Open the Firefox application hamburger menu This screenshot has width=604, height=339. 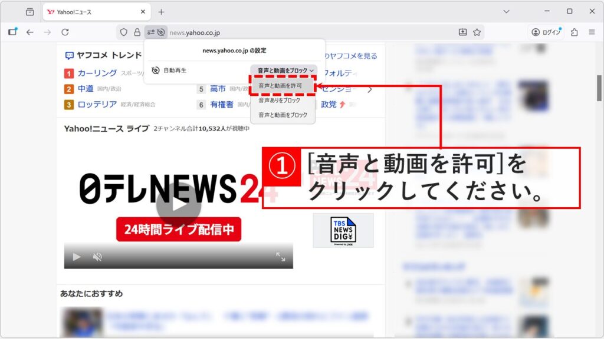[x=592, y=32]
